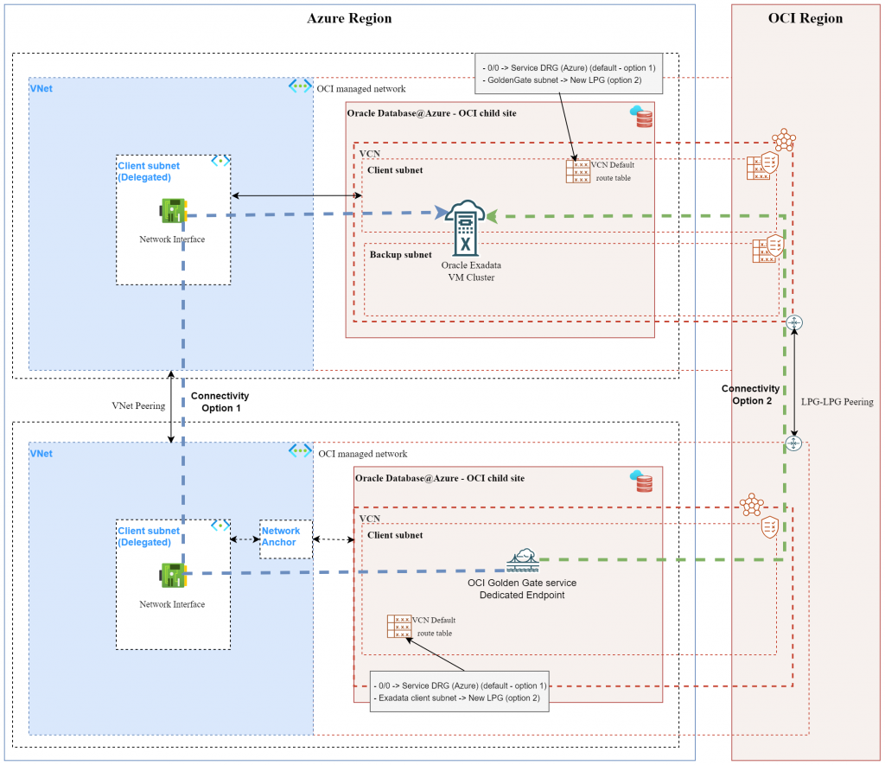The image size is (885, 765).
Task: Select the lower LPG gateway circle icon
Action: coord(793,443)
